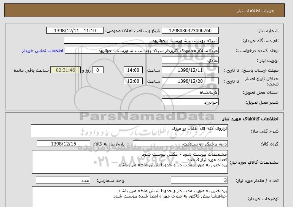Click response deadline date 1398/12/11
293x207 pixels.
click(190, 70)
